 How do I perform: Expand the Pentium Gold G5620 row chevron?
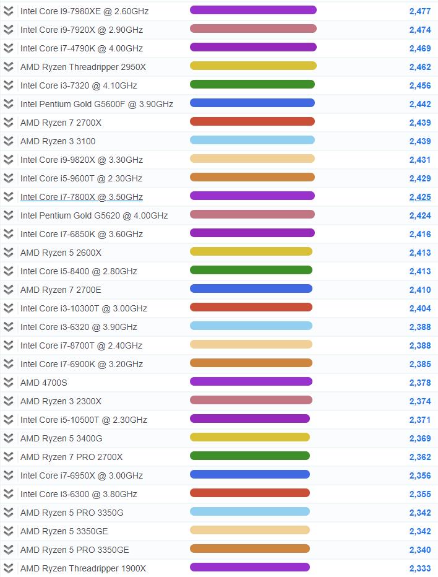click(x=9, y=215)
